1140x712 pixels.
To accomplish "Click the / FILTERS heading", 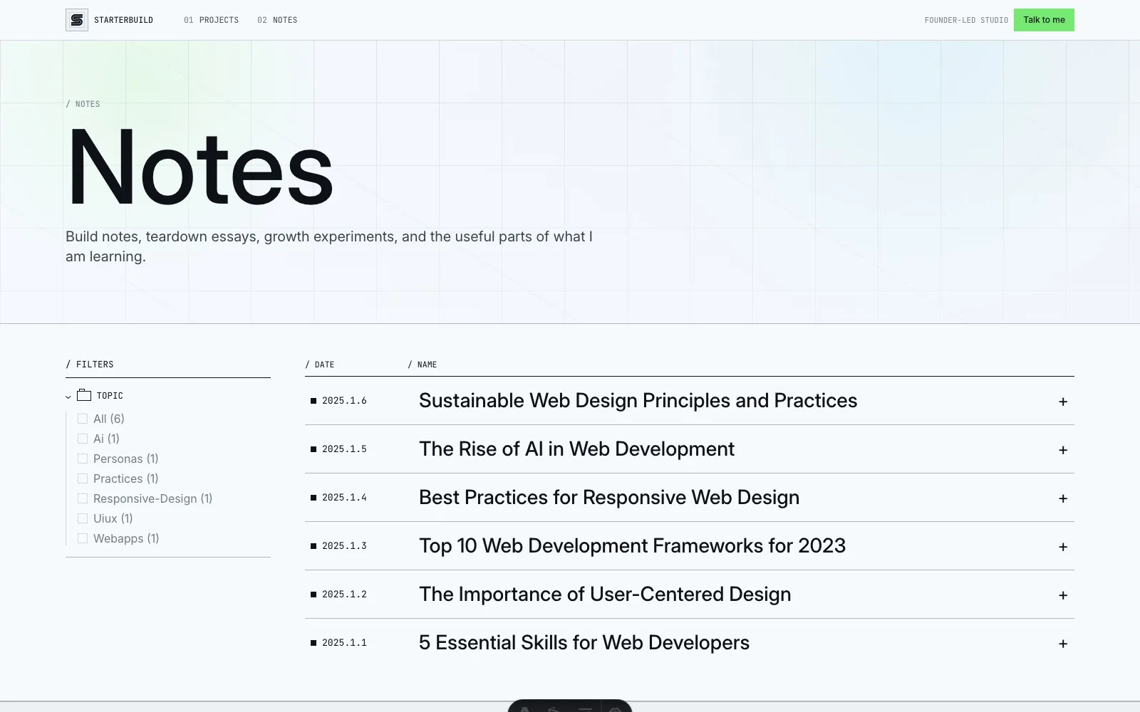I will [90, 365].
